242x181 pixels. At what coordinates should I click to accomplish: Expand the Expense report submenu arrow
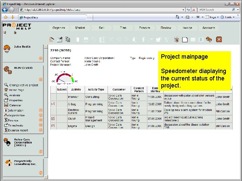click(41, 130)
